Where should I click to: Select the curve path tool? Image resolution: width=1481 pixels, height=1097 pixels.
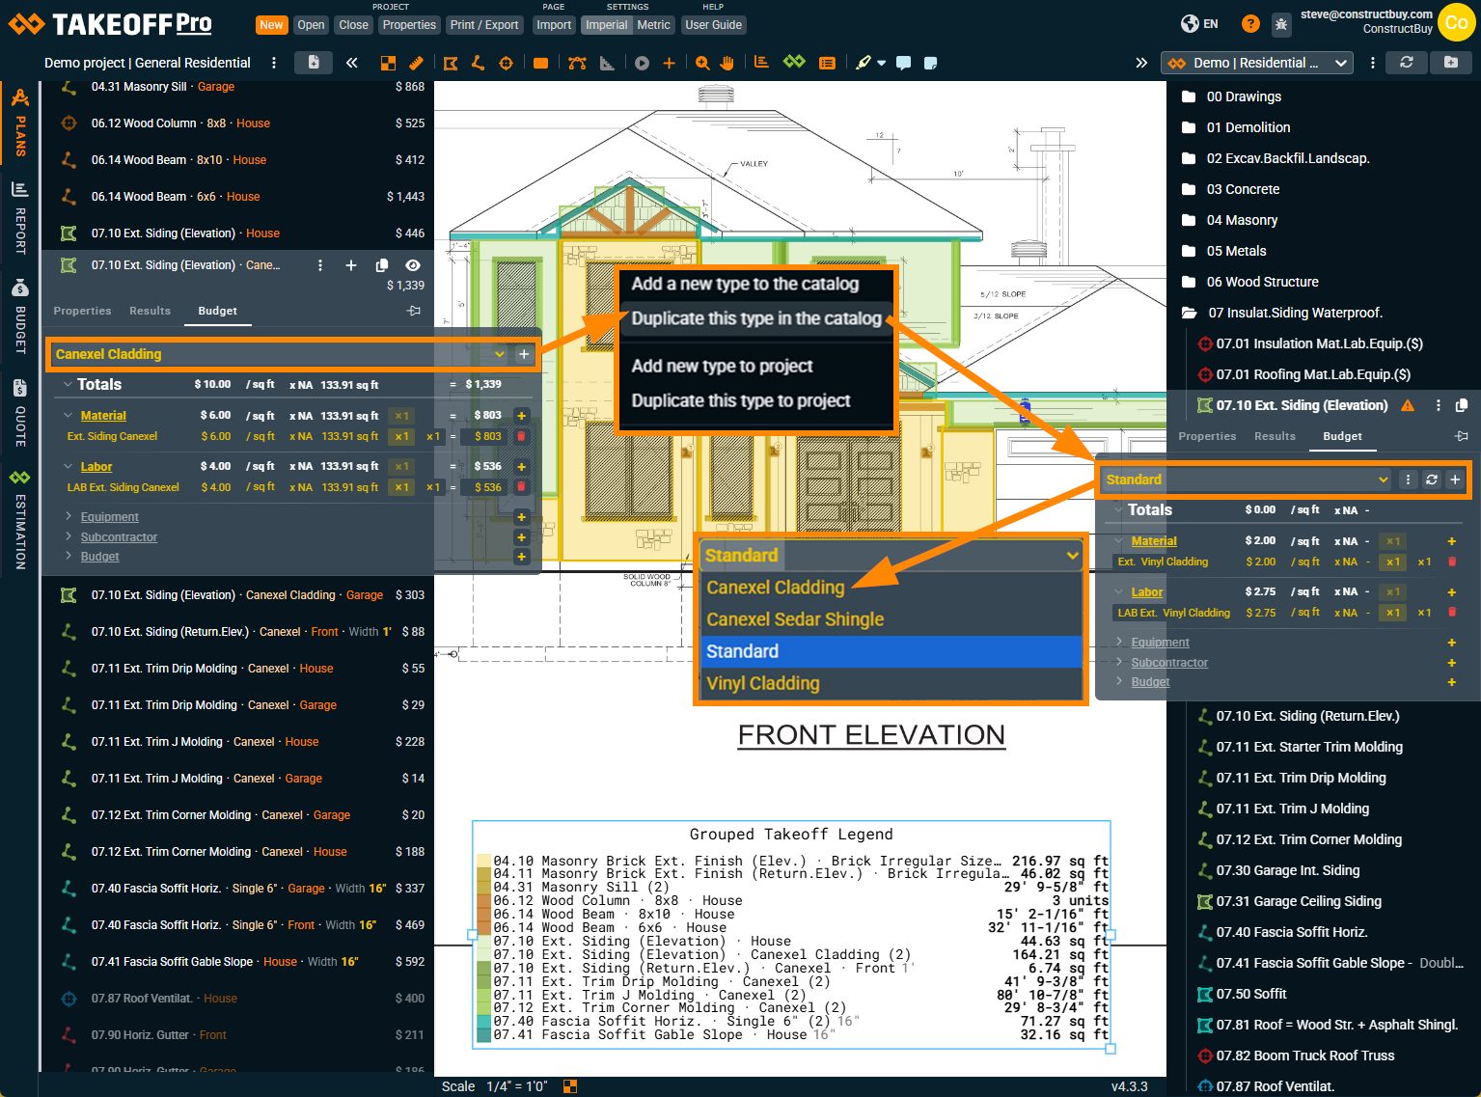[x=577, y=63]
